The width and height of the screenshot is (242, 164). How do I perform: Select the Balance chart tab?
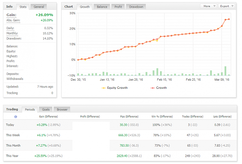click(x=102, y=7)
